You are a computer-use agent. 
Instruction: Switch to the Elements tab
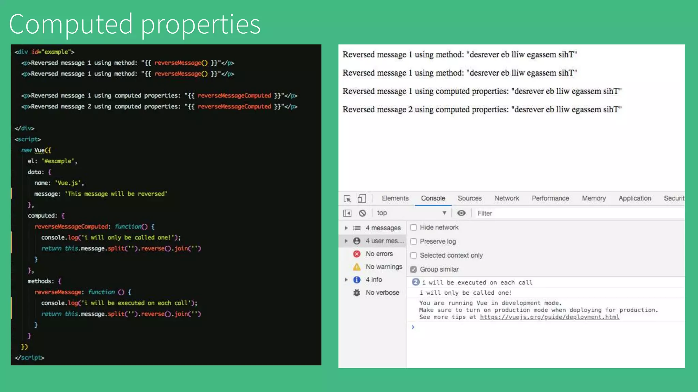pyautogui.click(x=395, y=198)
